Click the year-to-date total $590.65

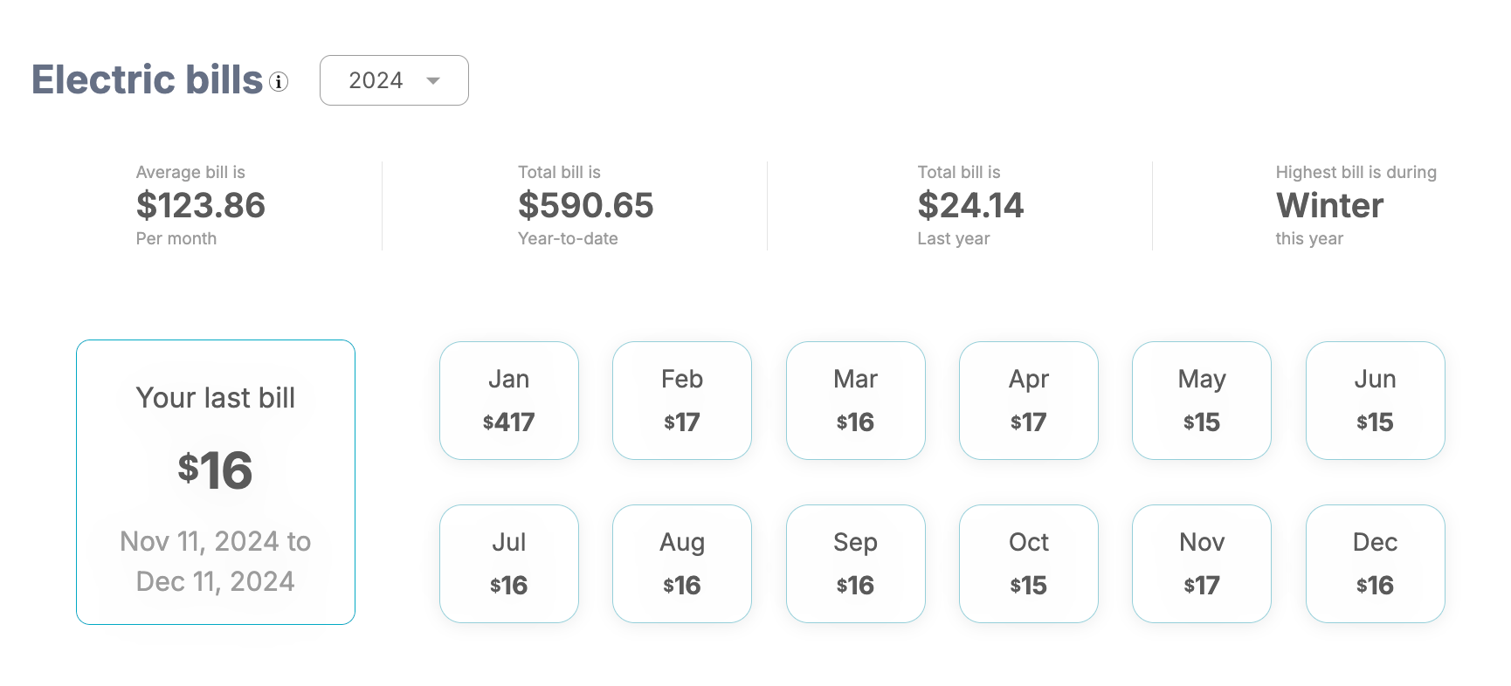click(x=585, y=206)
